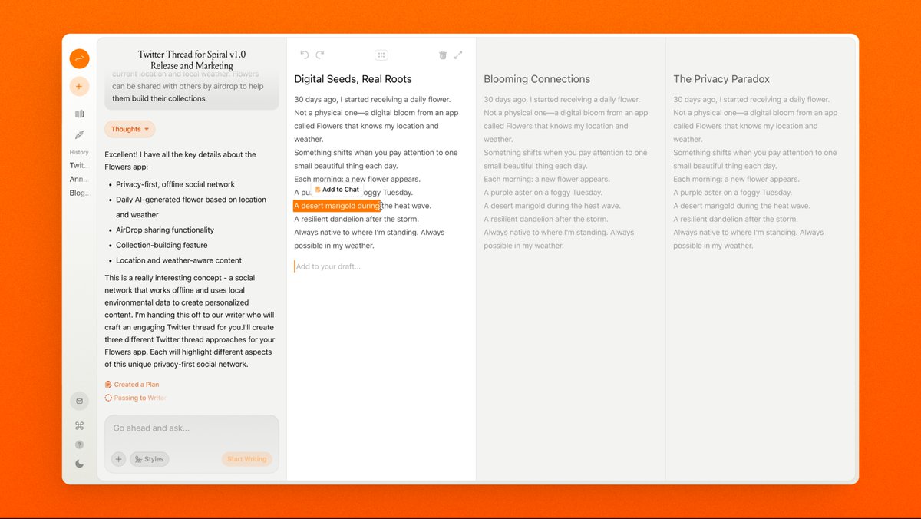The height and width of the screenshot is (519, 921).
Task: Expand the draft to full screen
Action: [458, 55]
